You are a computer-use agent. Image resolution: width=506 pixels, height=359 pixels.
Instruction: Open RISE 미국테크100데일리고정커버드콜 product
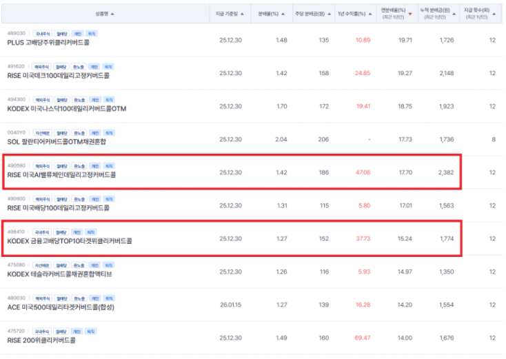[x=59, y=76]
